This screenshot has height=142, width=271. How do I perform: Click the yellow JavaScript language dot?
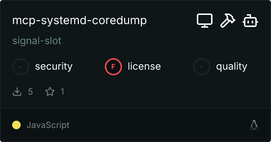[16, 125]
